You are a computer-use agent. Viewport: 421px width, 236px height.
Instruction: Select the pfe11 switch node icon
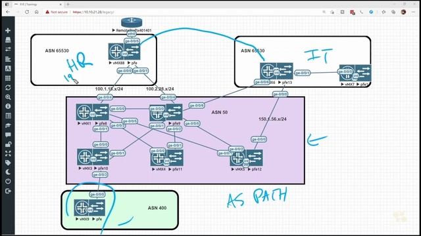175,158
